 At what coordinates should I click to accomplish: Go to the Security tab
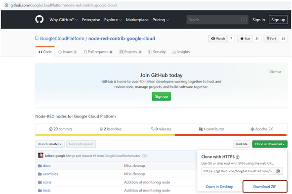click(157, 52)
